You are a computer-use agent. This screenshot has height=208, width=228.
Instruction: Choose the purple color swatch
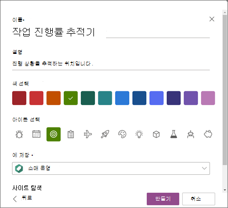point(191,98)
